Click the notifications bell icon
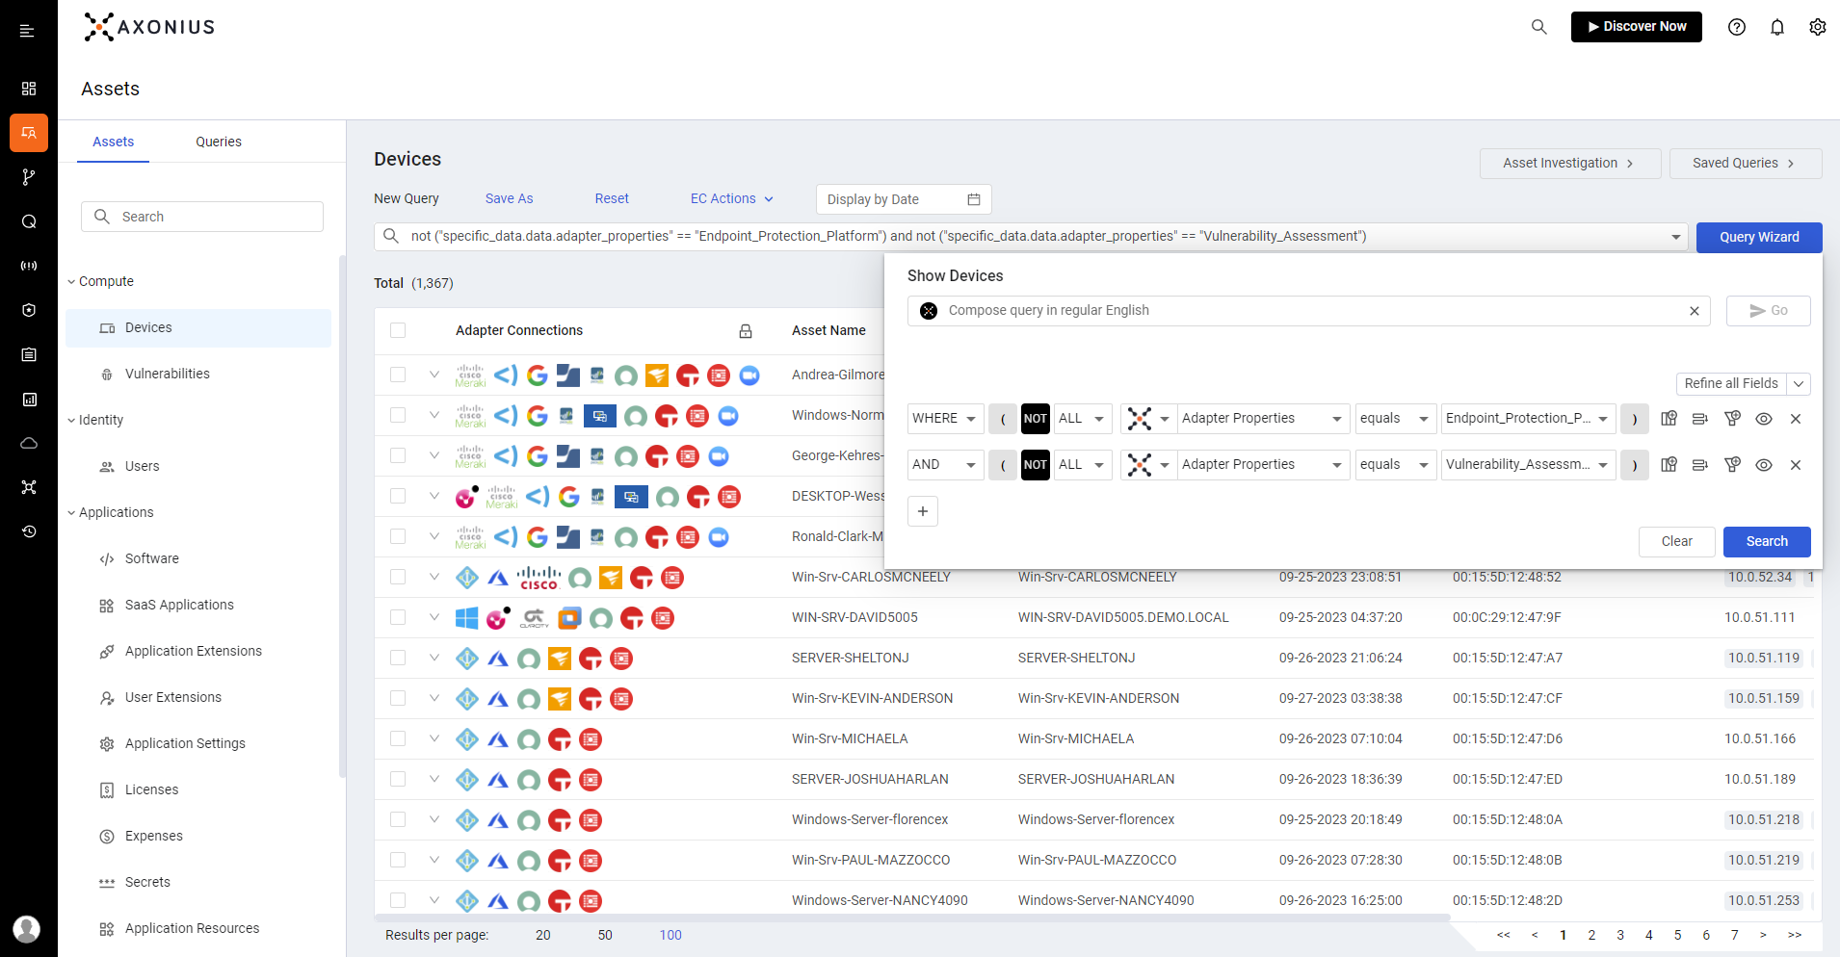 1777,27
